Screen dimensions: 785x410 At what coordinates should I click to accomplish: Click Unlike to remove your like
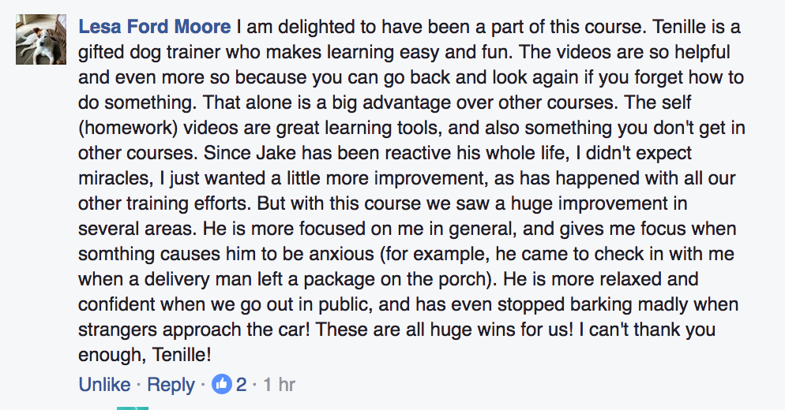coord(104,385)
